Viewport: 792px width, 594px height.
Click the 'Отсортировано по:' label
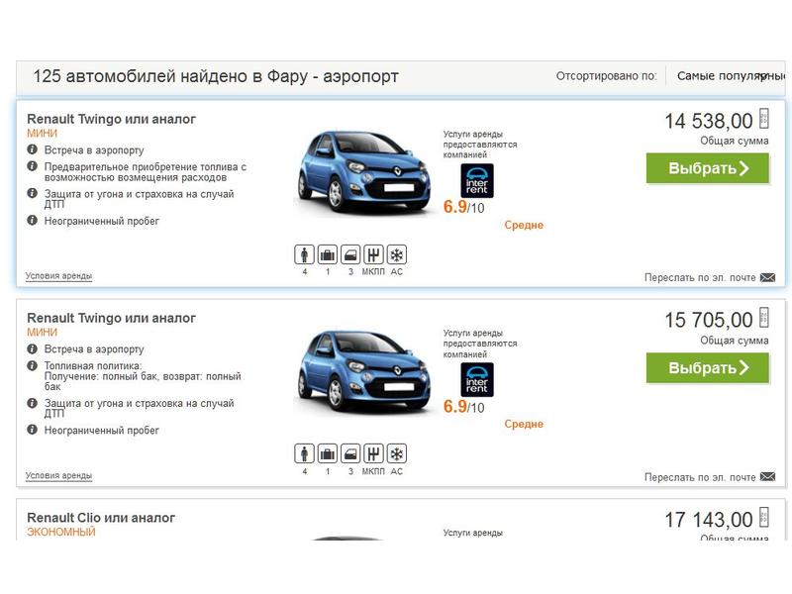[x=607, y=76]
